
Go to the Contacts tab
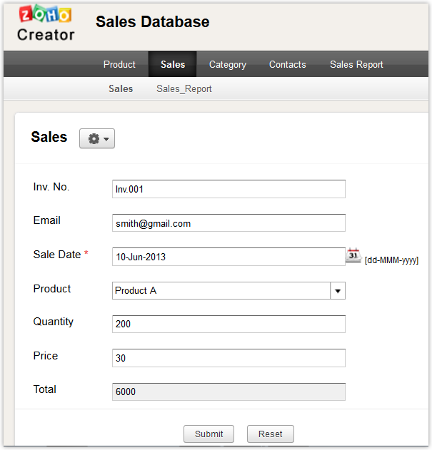pos(288,64)
